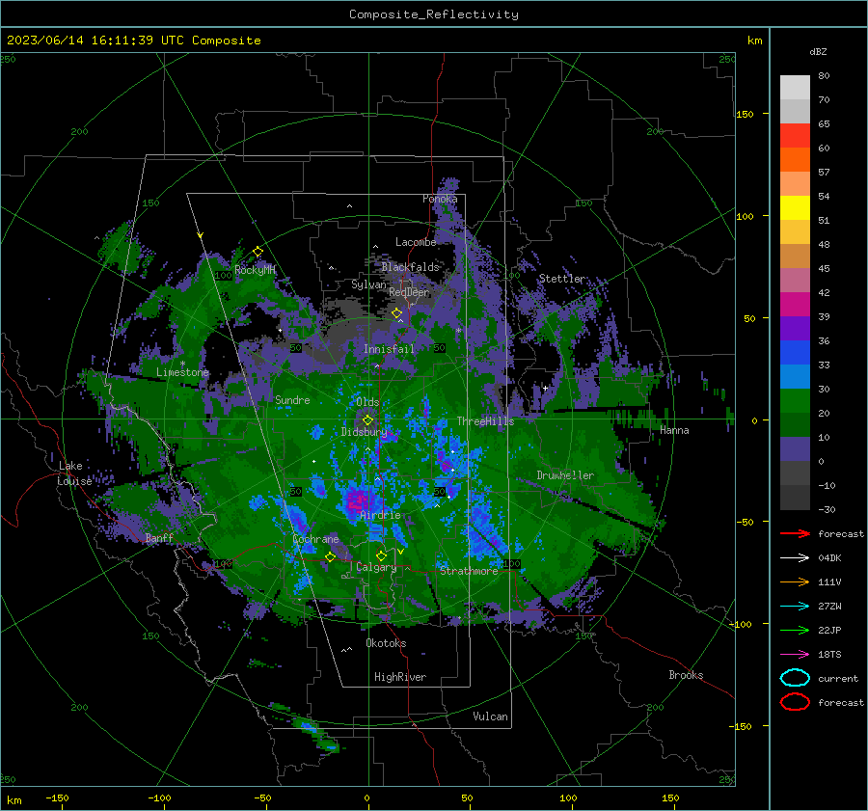Click the HighRiver label
The image size is (868, 811).
[x=400, y=677]
